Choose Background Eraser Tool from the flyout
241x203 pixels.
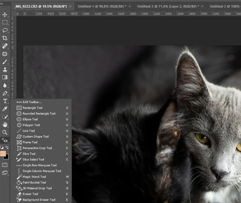41,200
